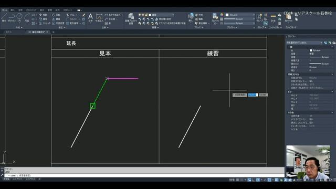Select the Text (文字) tool

tap(90, 17)
